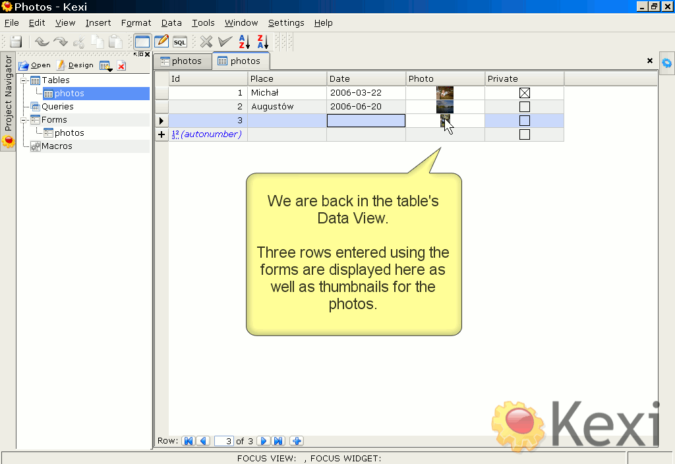Click the row number input field

(224, 441)
